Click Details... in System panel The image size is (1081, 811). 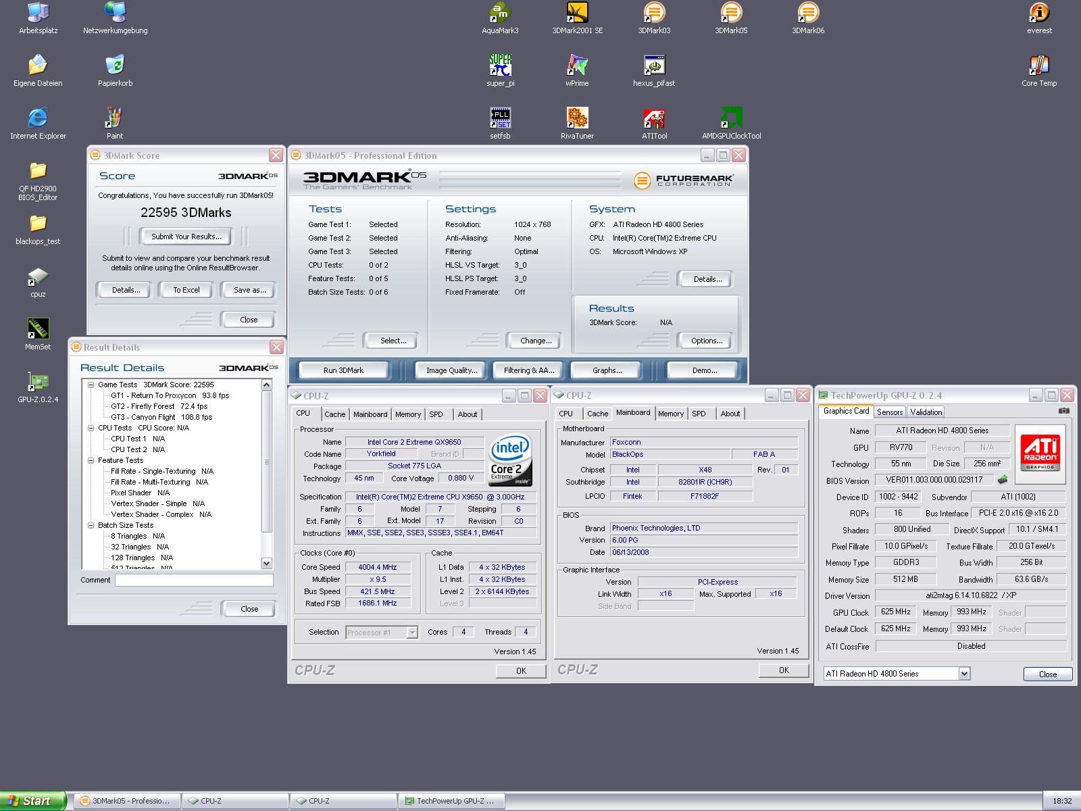(x=707, y=279)
